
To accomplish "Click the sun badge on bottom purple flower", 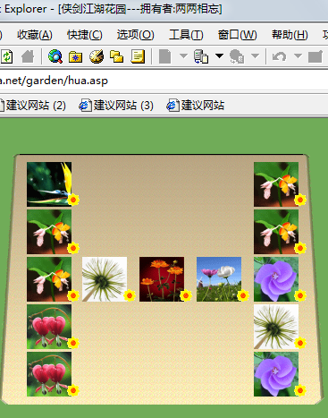I will click(300, 390).
